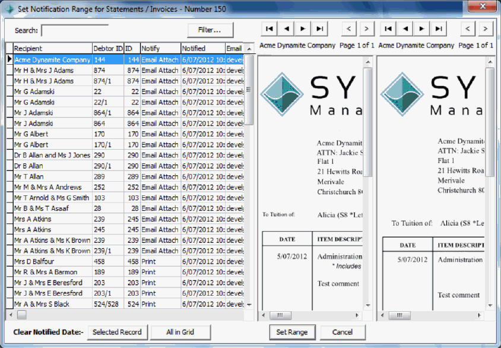Click Debtor ID cell 22/1
This screenshot has height=348, width=501.
[108, 102]
